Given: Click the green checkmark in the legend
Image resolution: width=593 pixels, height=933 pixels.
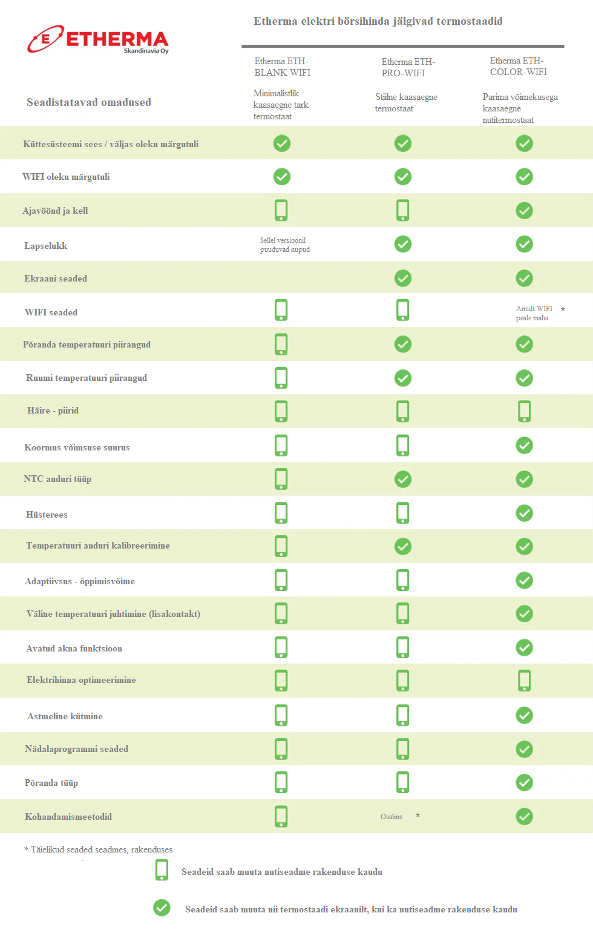Looking at the screenshot, I should [x=162, y=908].
